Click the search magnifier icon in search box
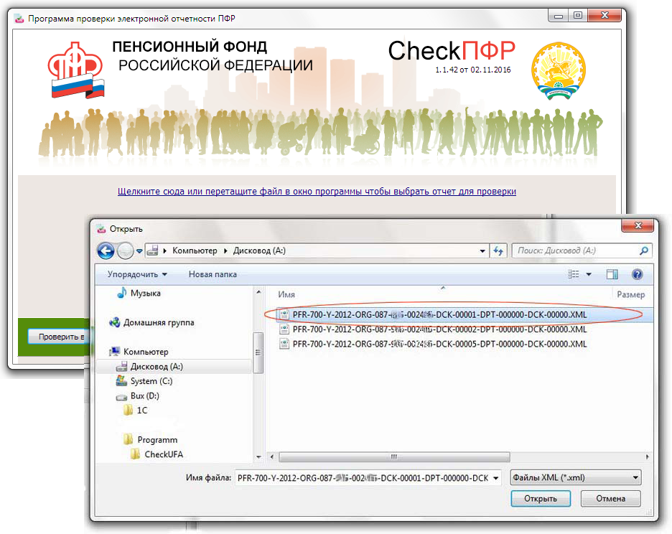The image size is (672, 534). click(643, 250)
